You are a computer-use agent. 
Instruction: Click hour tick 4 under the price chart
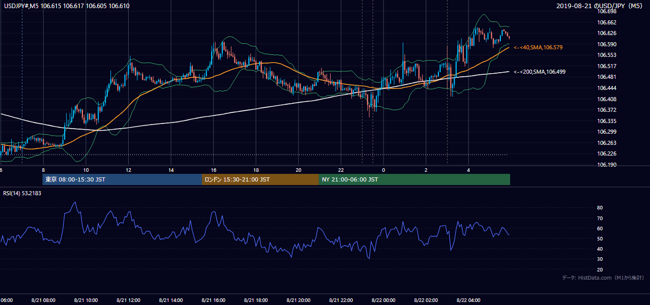point(469,170)
